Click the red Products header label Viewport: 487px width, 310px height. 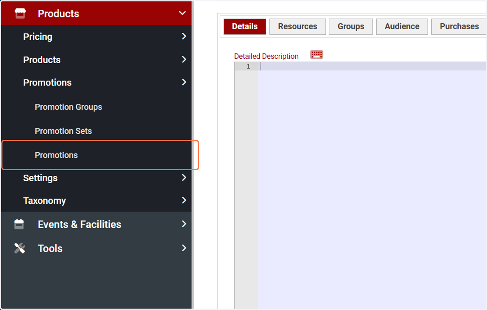(x=58, y=13)
